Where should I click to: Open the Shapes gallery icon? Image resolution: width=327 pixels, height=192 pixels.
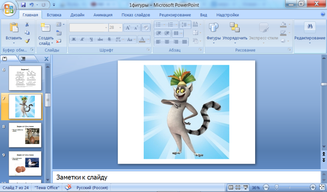[213, 27]
